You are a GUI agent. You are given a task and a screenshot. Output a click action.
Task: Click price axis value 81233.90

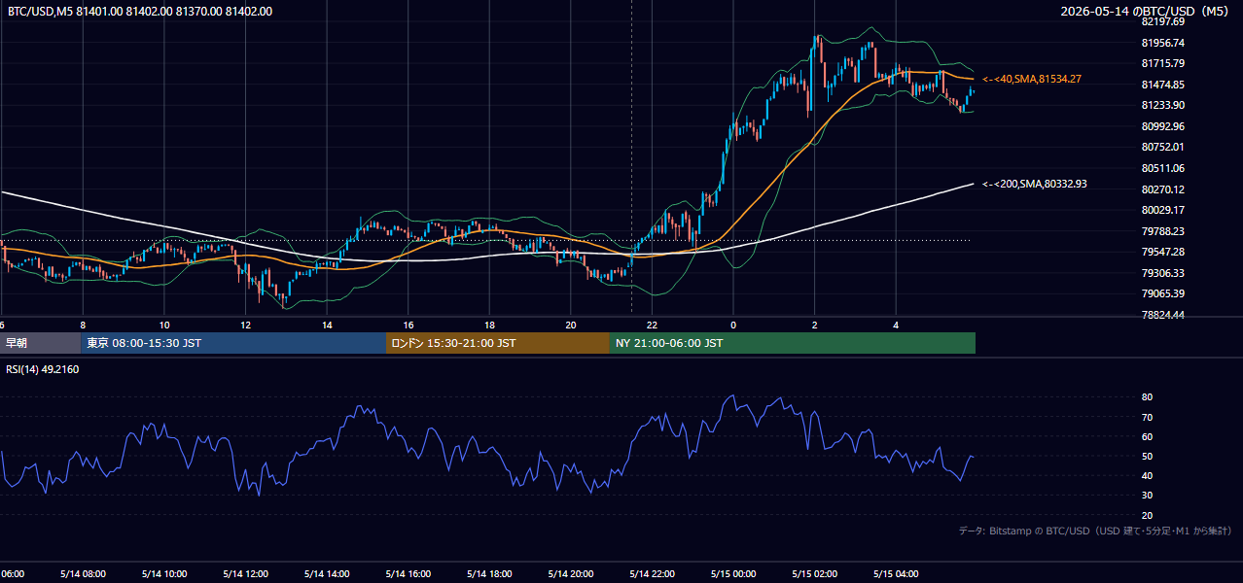tap(1162, 105)
